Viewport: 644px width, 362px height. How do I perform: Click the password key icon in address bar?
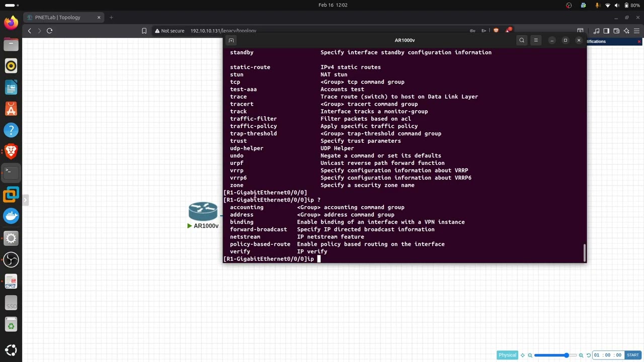(x=472, y=31)
